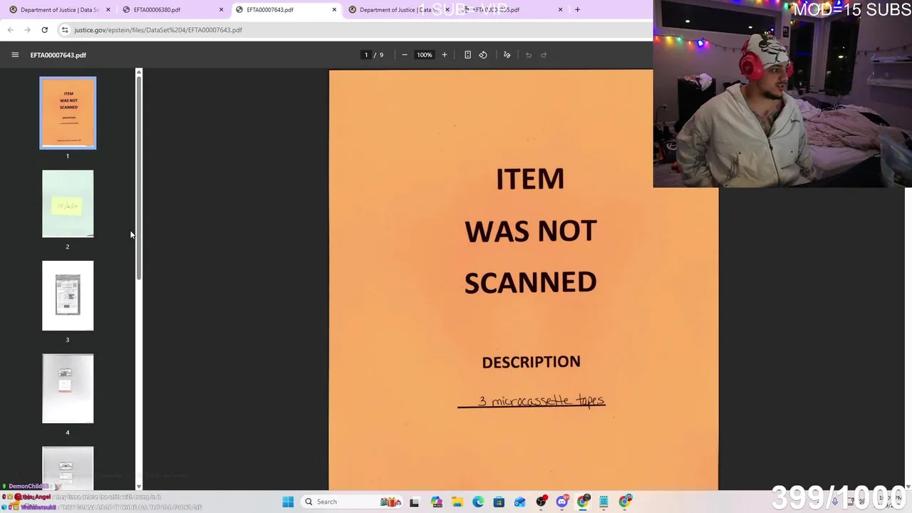
Task: Select the active EFTA00007643.pdf tab
Action: tap(286, 10)
